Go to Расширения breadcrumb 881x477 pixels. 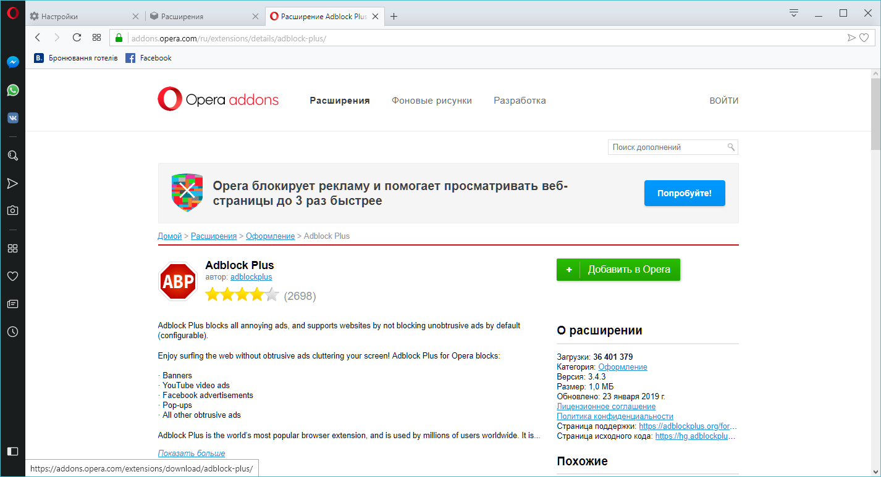pyautogui.click(x=214, y=236)
